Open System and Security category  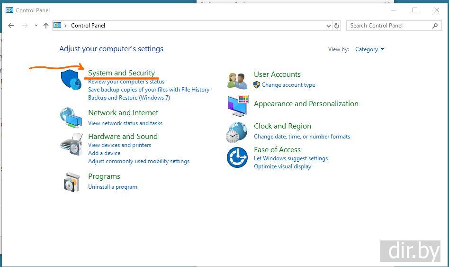(x=121, y=73)
